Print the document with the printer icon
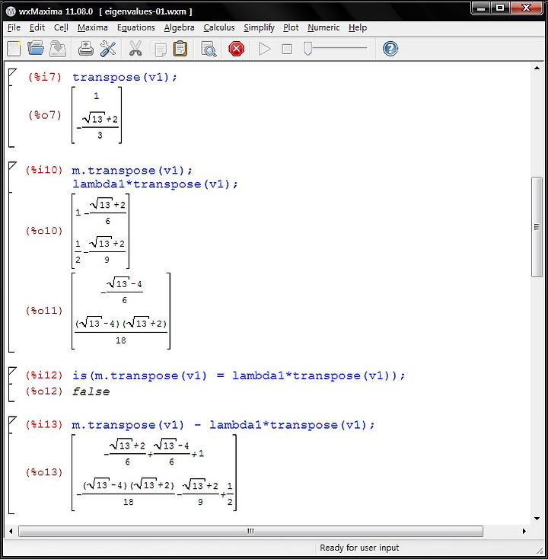Screen dimensions: 548x559 pos(85,49)
